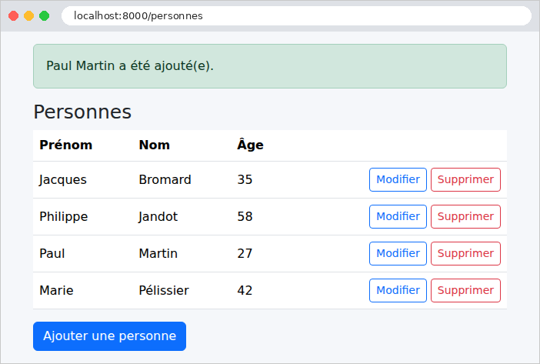Viewport: 540px width, 364px height.
Task: Click the last name Bromard
Action: [x=165, y=180]
